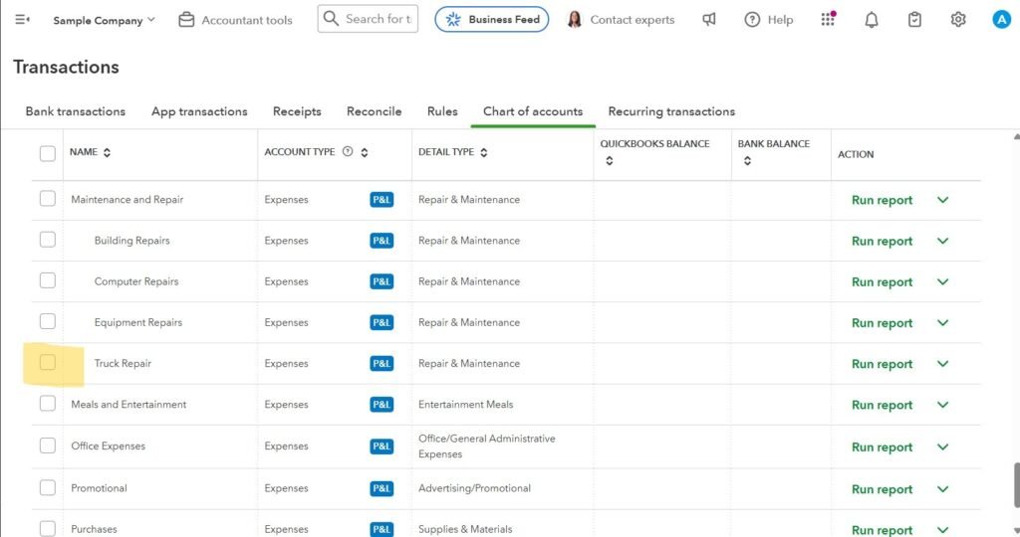
Task: Open the notifications bell icon
Action: coord(872,20)
